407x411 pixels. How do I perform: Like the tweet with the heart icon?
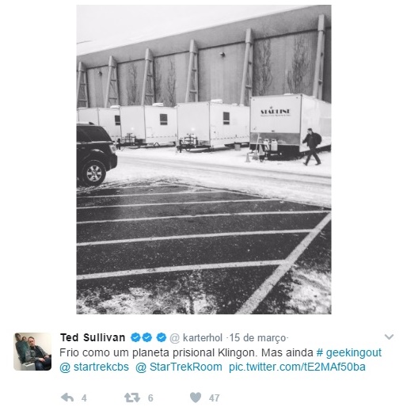pos(196,398)
